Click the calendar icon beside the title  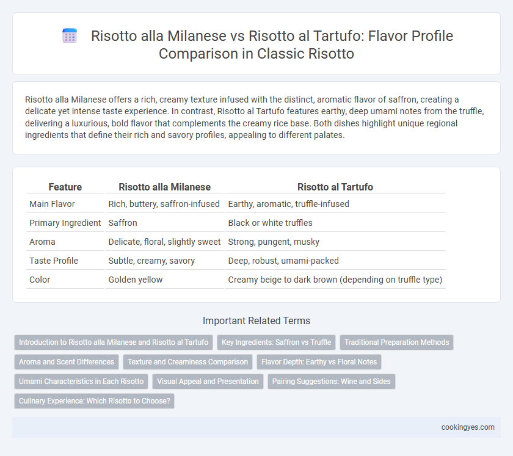coord(70,35)
